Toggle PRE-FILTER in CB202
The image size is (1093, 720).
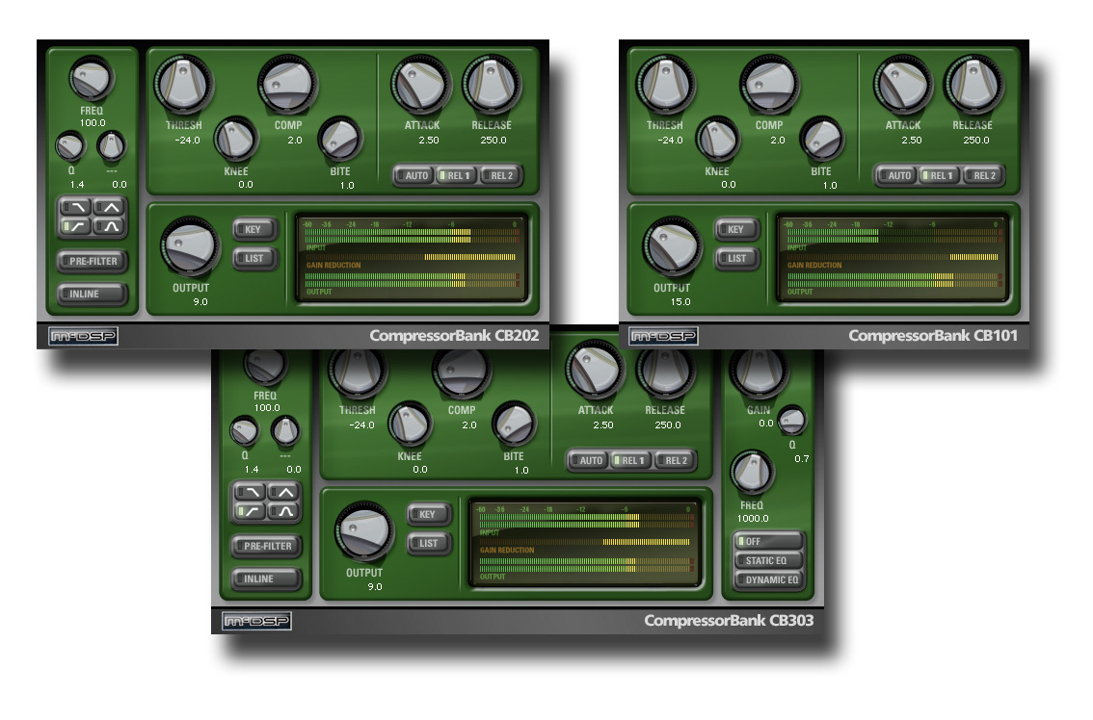pyautogui.click(x=93, y=261)
